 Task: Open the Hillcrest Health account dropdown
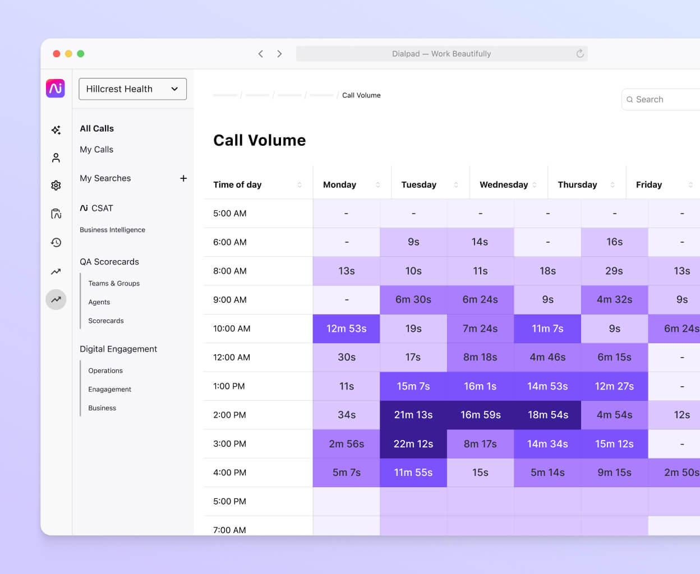coord(132,89)
